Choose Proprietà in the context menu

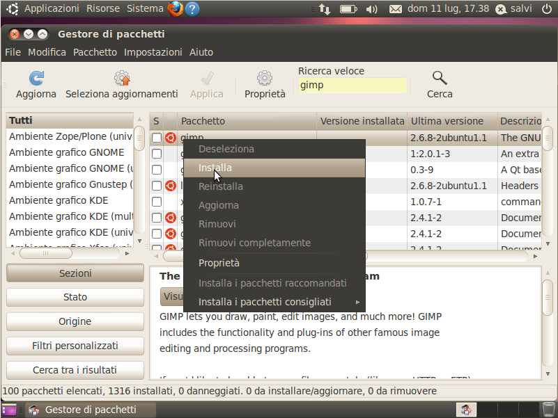click(x=274, y=263)
